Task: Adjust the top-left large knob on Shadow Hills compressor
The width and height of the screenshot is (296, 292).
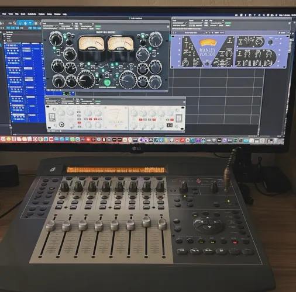Action: (x=56, y=39)
